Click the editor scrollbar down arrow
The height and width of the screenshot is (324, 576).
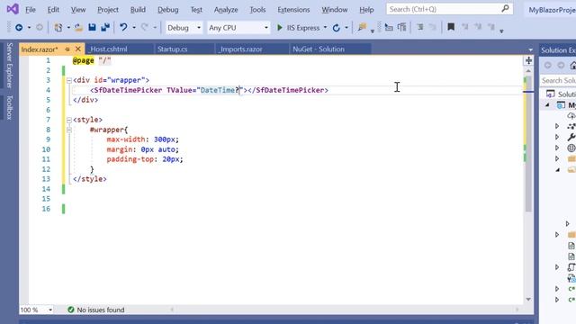[x=528, y=300]
